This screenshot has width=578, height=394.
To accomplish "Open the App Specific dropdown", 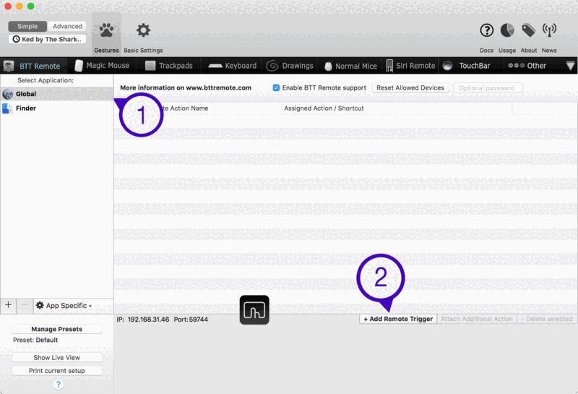I will (x=64, y=306).
